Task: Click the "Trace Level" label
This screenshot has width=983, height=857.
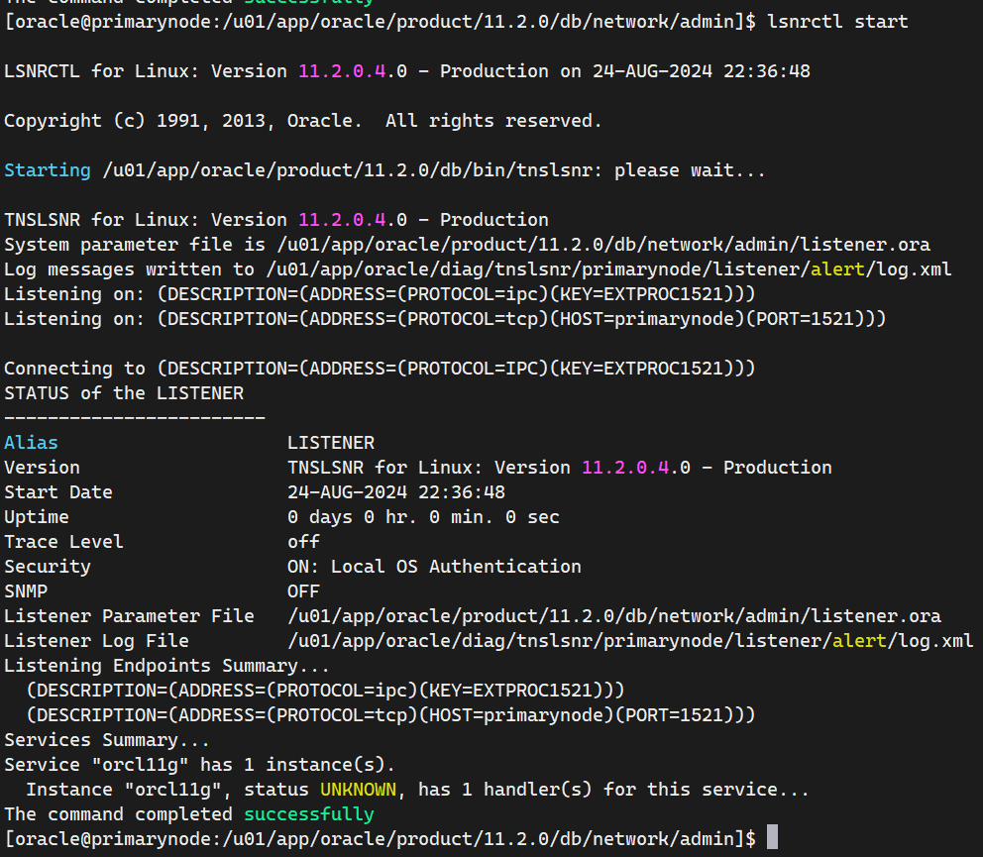Action: pyautogui.click(x=63, y=541)
